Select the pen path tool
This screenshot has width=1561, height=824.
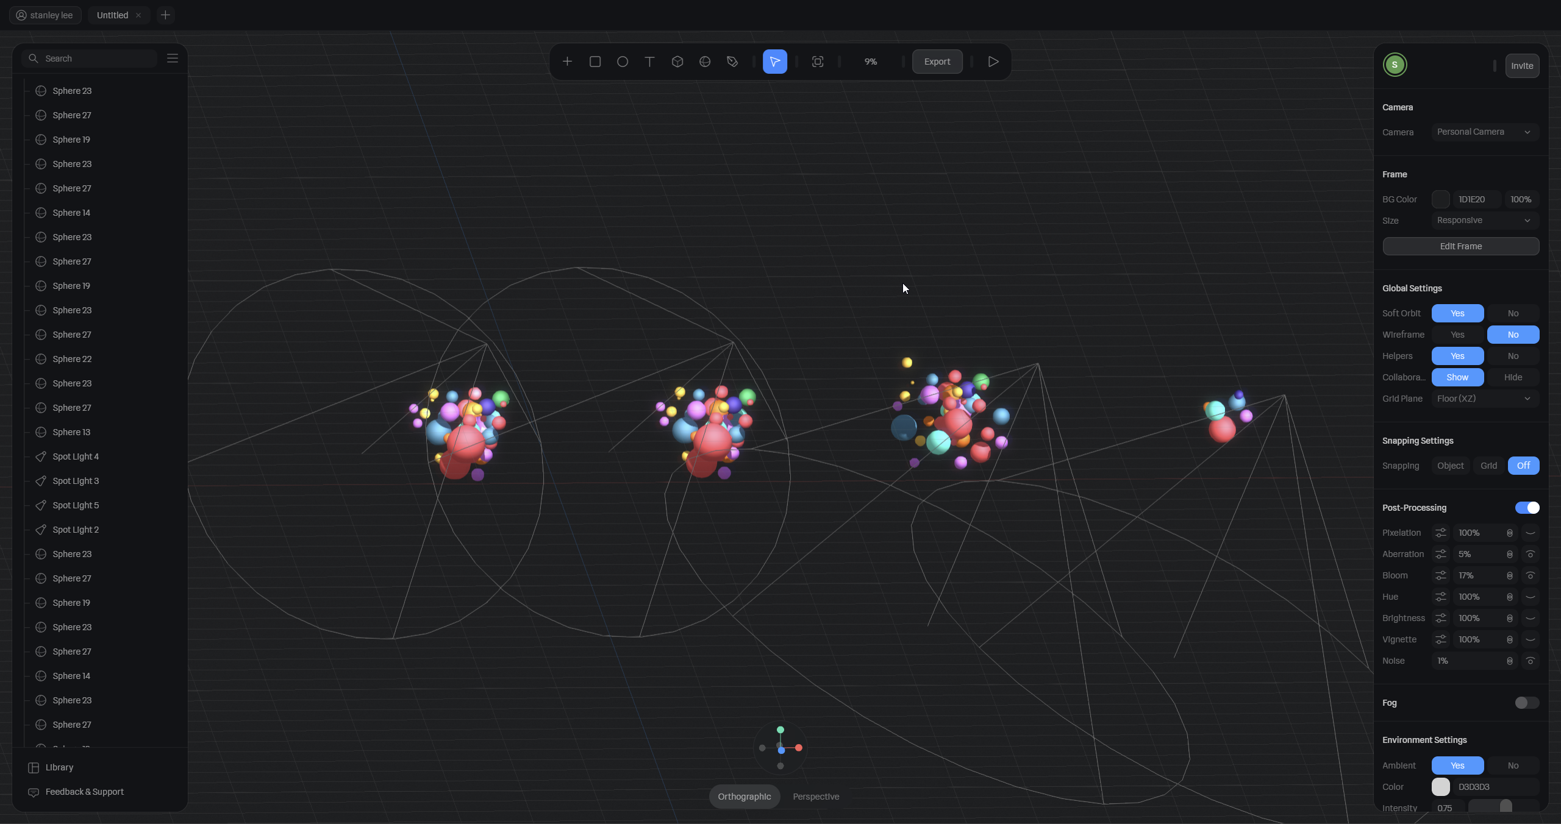point(732,62)
